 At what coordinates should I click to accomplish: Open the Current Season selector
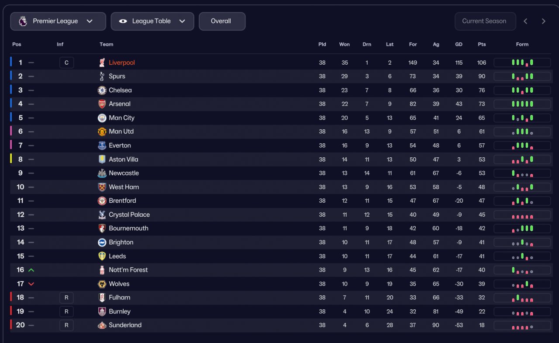(x=485, y=21)
